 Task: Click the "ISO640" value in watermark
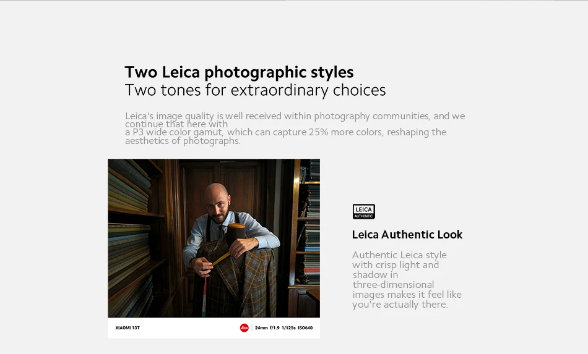[305, 328]
